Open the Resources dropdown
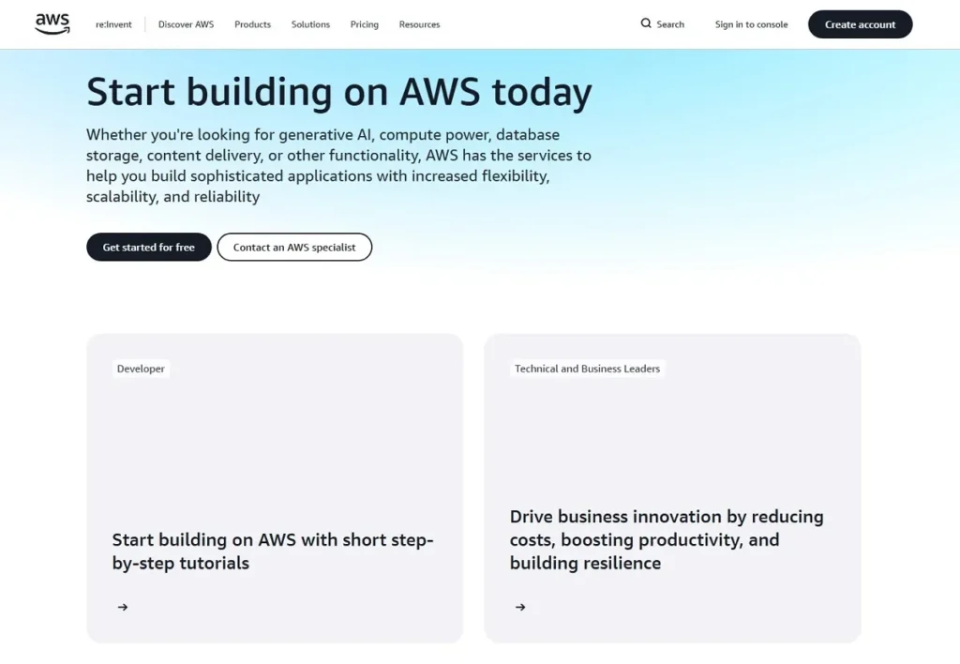The height and width of the screenshot is (664, 960). point(419,24)
